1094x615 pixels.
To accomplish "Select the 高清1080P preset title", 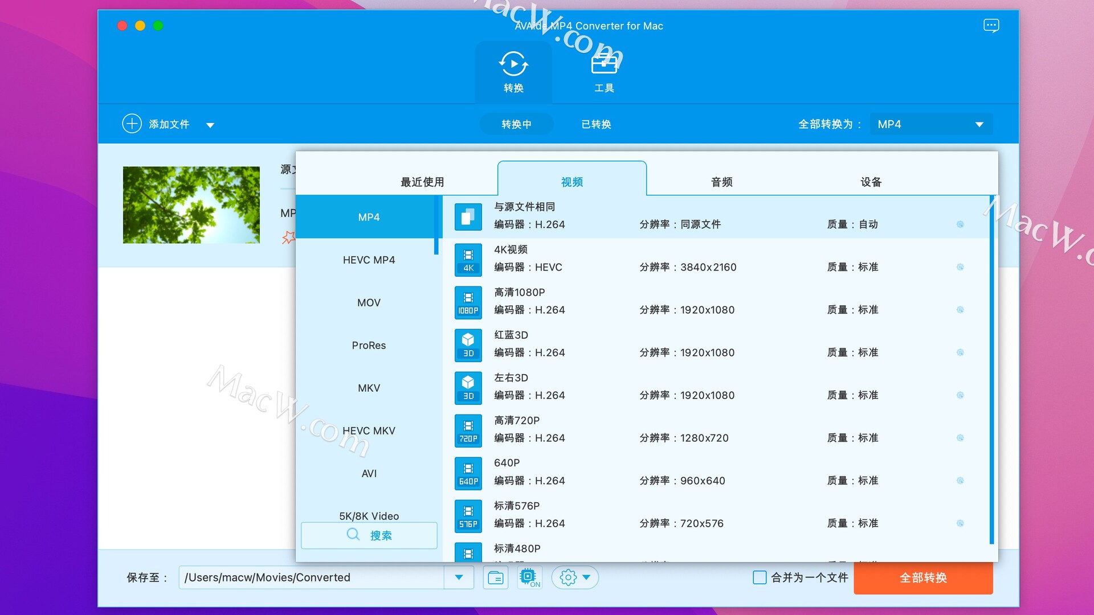I will click(519, 292).
